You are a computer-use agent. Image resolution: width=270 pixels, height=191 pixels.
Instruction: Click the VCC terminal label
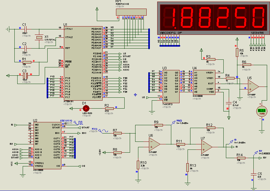12,164
